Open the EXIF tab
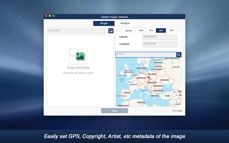Viewport: 229px width, 143px height. pyautogui.click(x=141, y=31)
